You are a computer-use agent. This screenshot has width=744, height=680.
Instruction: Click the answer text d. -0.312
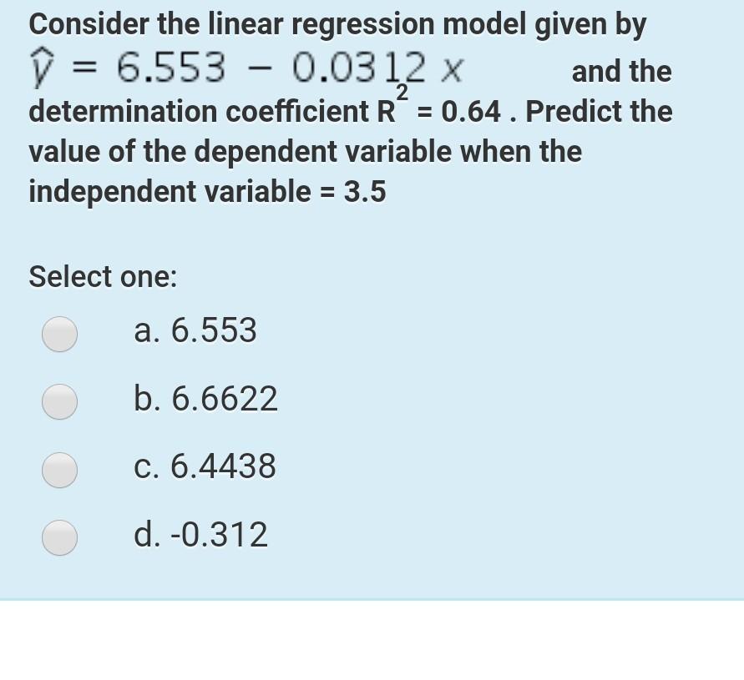click(200, 534)
